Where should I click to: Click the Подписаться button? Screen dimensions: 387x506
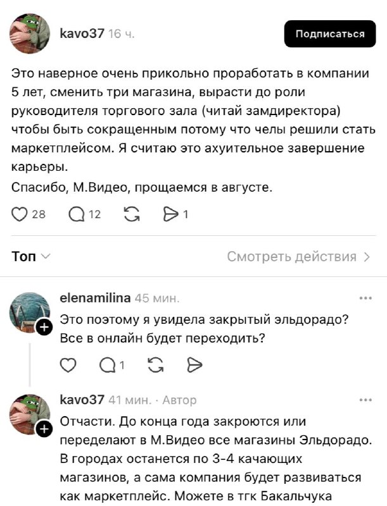coord(330,34)
